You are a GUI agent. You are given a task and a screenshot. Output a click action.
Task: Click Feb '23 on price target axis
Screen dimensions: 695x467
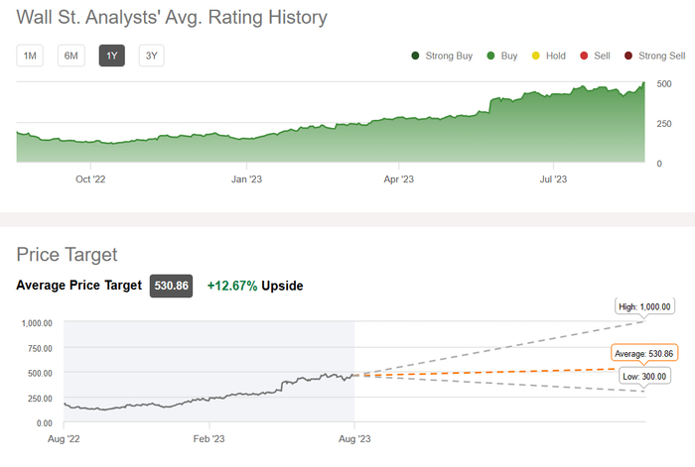pos(208,437)
